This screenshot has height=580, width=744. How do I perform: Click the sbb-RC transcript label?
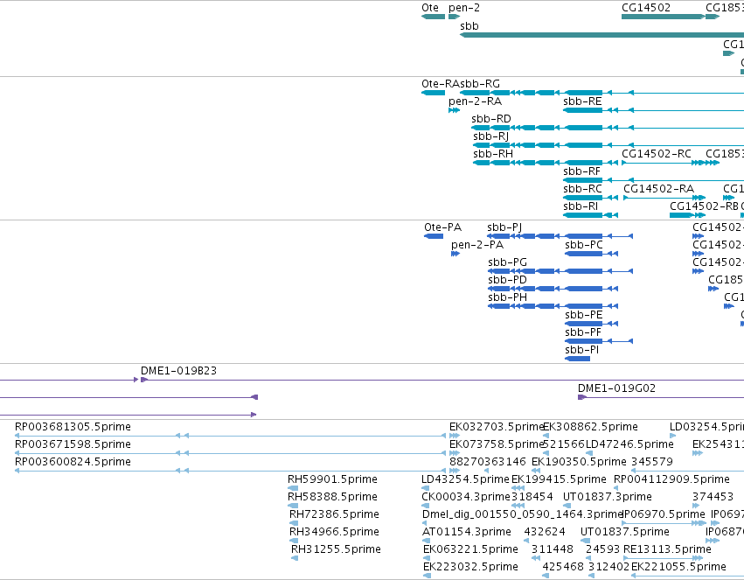coord(582,189)
